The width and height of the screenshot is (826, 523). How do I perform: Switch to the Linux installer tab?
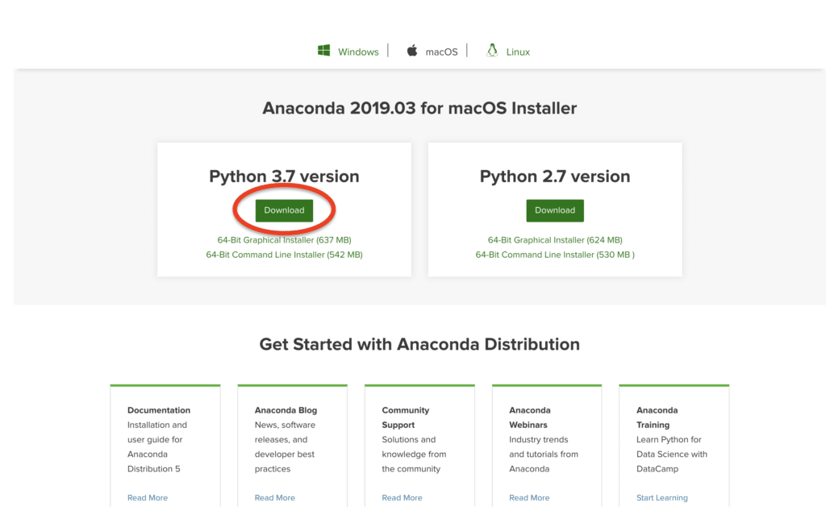coord(516,51)
